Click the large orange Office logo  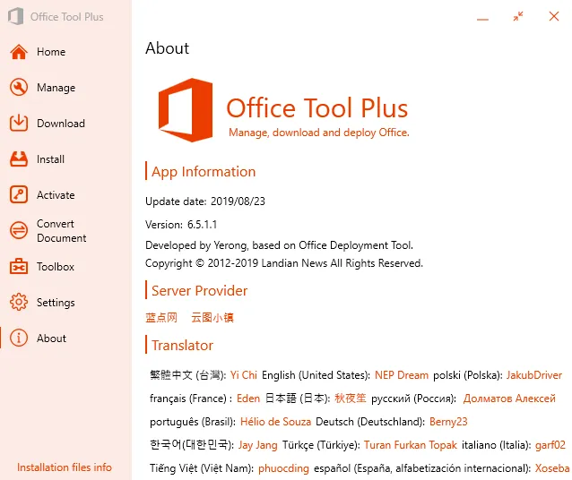click(186, 110)
